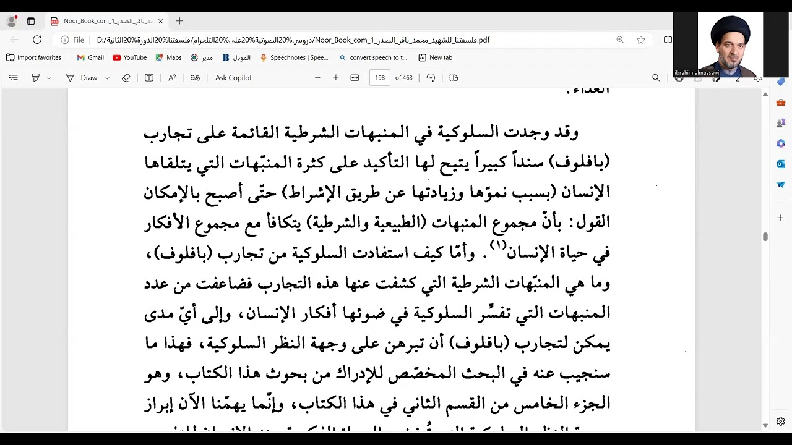Open briefcase tools in Edge sidebar
Image resolution: width=792 pixels, height=445 pixels.
click(x=781, y=102)
